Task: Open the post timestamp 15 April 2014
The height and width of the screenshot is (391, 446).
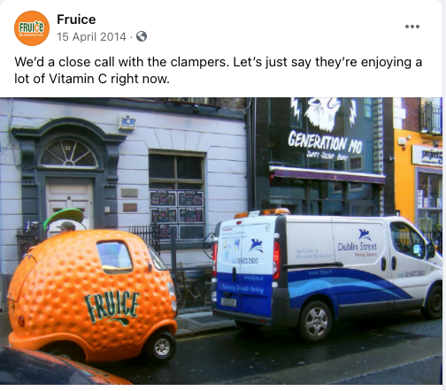Action: click(x=91, y=37)
